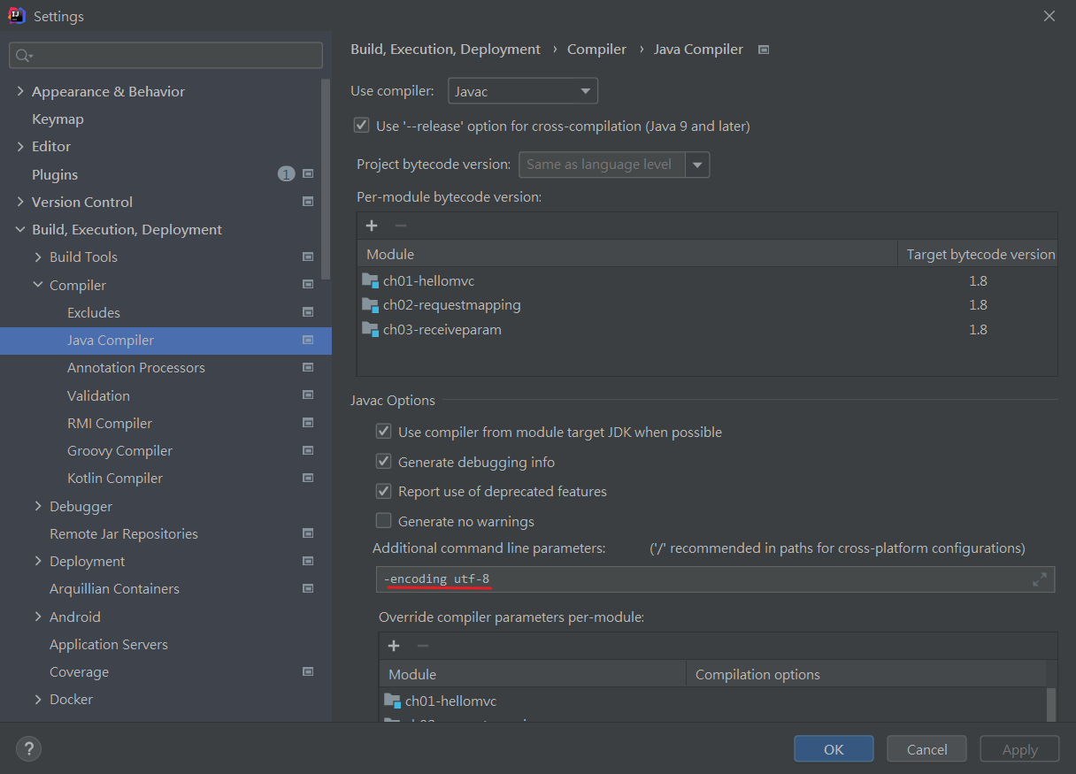
Task: Click ch02-requestmapping module folder icon
Action: (370, 305)
